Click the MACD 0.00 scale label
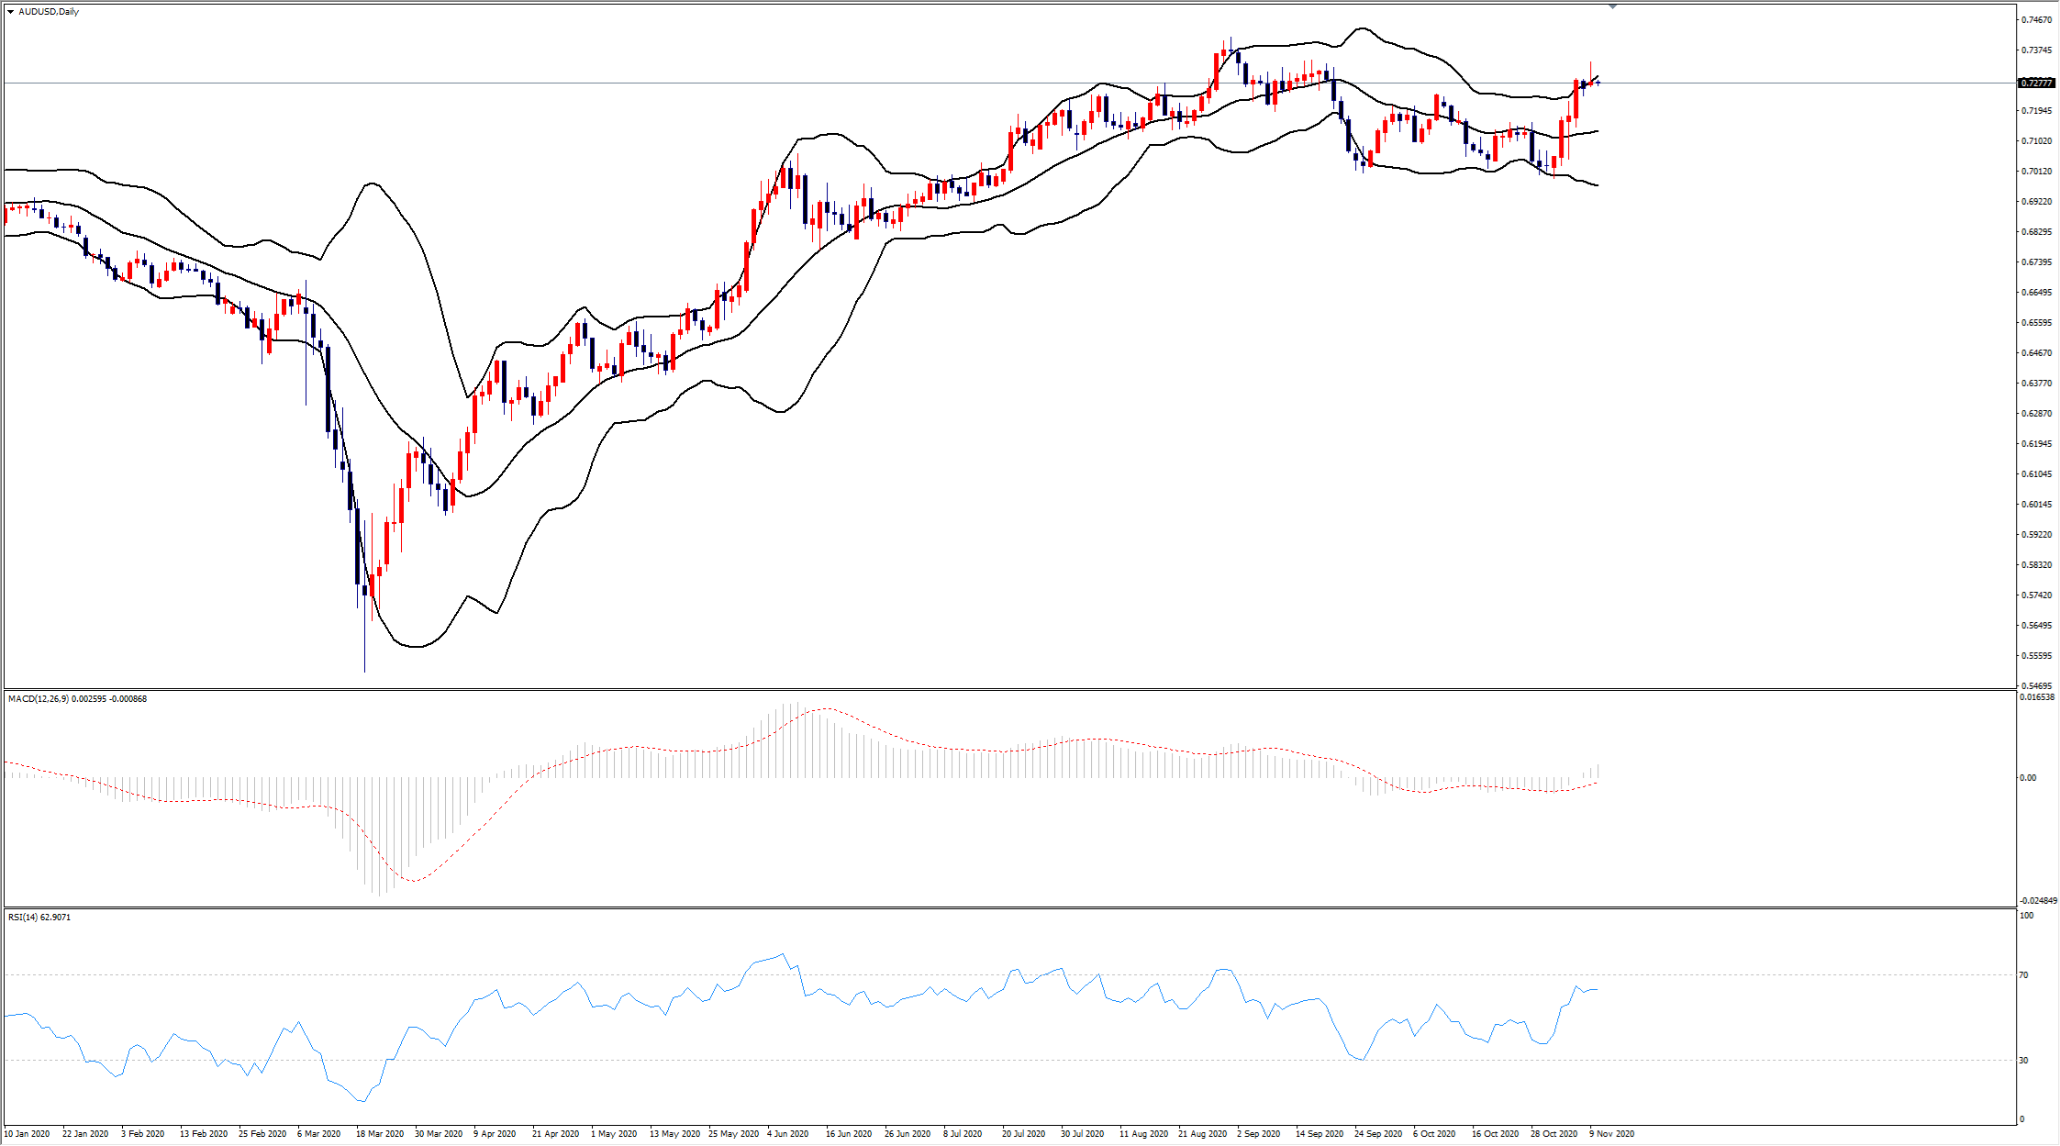This screenshot has width=2060, height=1146. [x=2028, y=778]
